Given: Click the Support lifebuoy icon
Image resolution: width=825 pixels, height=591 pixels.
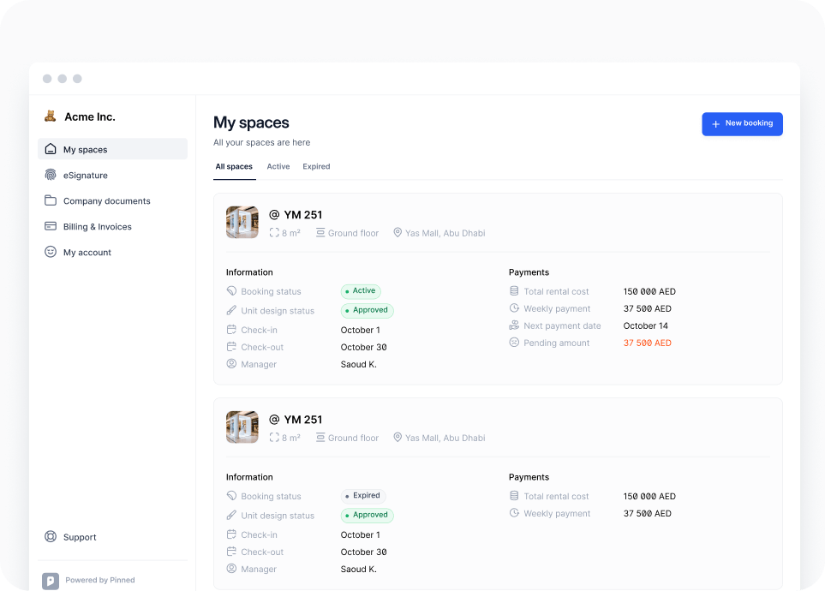Looking at the screenshot, I should tap(51, 537).
